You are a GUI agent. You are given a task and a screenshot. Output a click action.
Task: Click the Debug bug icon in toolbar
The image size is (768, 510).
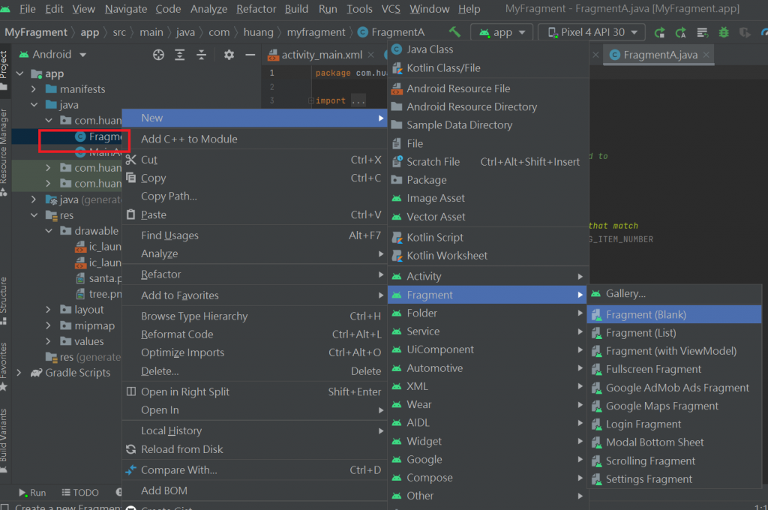724,32
